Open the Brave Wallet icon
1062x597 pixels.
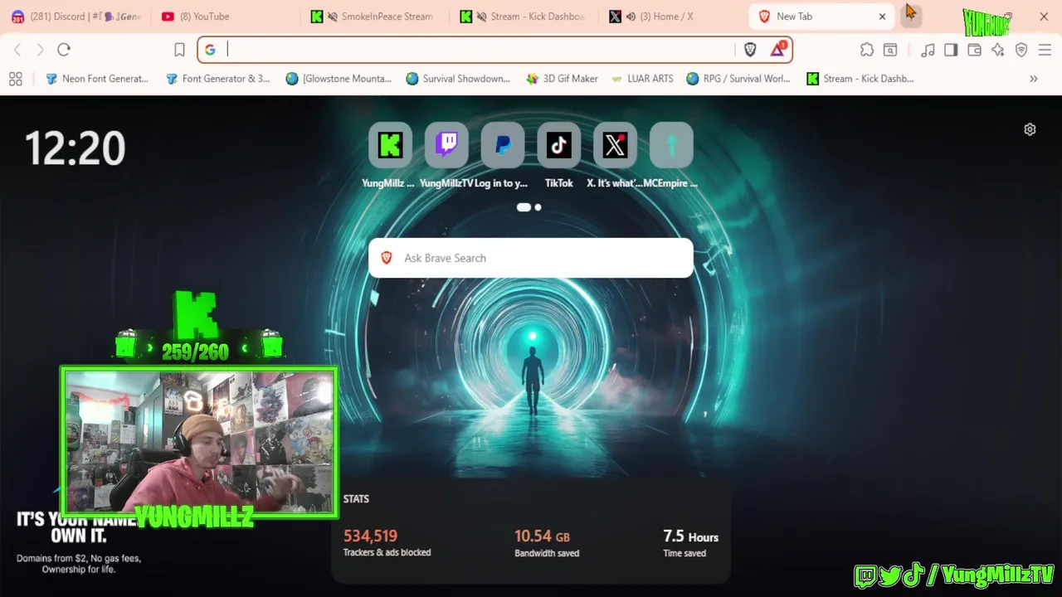[974, 50]
